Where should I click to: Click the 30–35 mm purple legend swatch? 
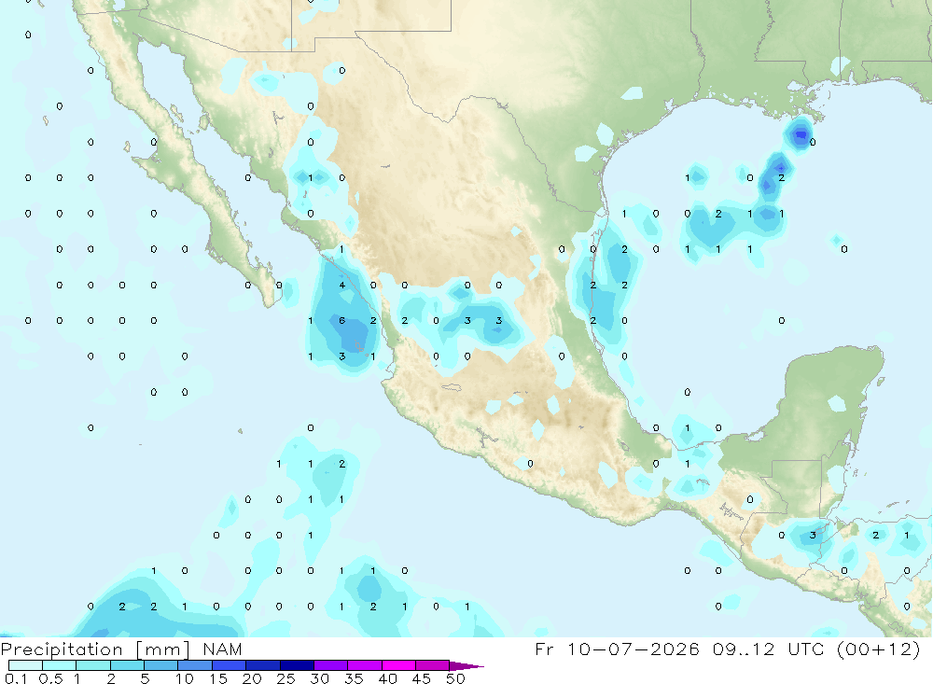331,665
